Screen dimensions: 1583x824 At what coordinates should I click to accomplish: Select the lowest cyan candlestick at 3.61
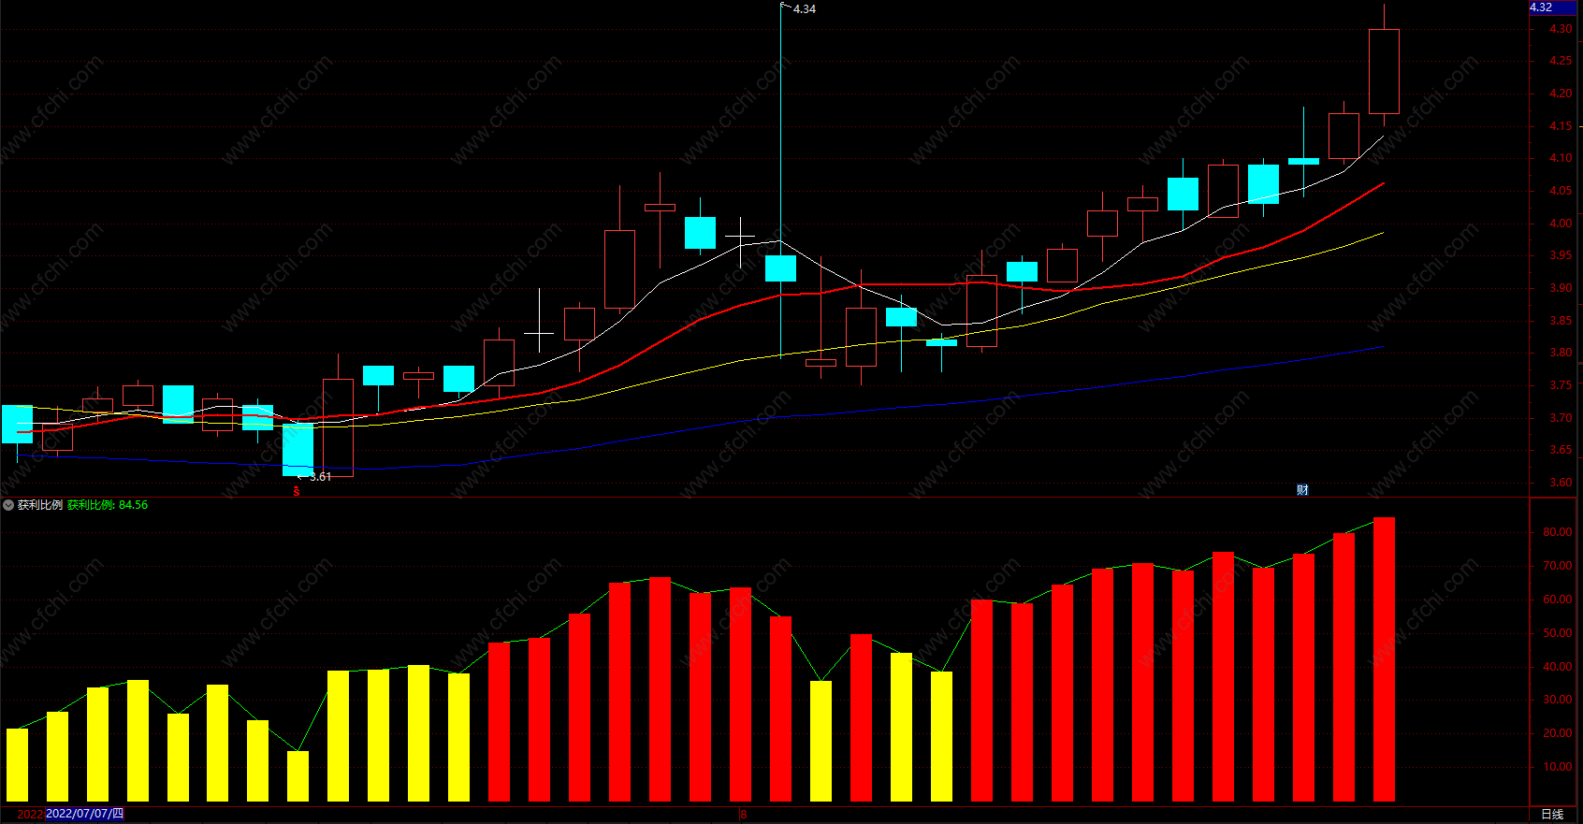(298, 449)
